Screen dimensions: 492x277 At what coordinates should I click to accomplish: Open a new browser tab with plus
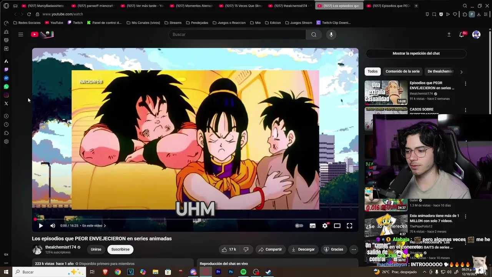coord(416,6)
